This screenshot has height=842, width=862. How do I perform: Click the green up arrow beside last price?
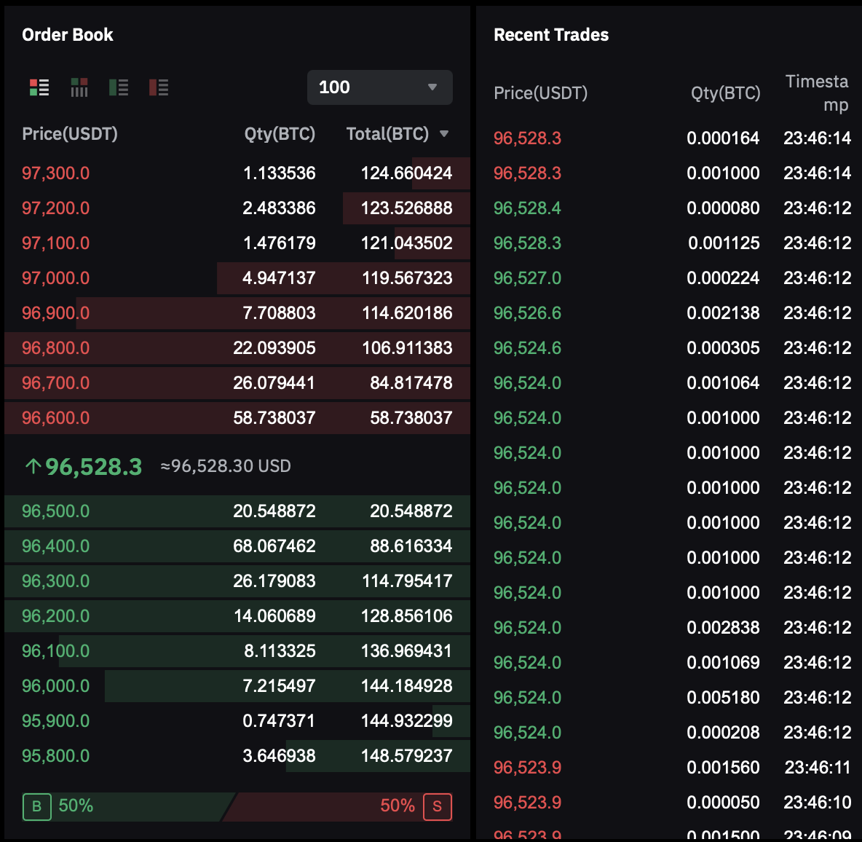click(x=33, y=466)
